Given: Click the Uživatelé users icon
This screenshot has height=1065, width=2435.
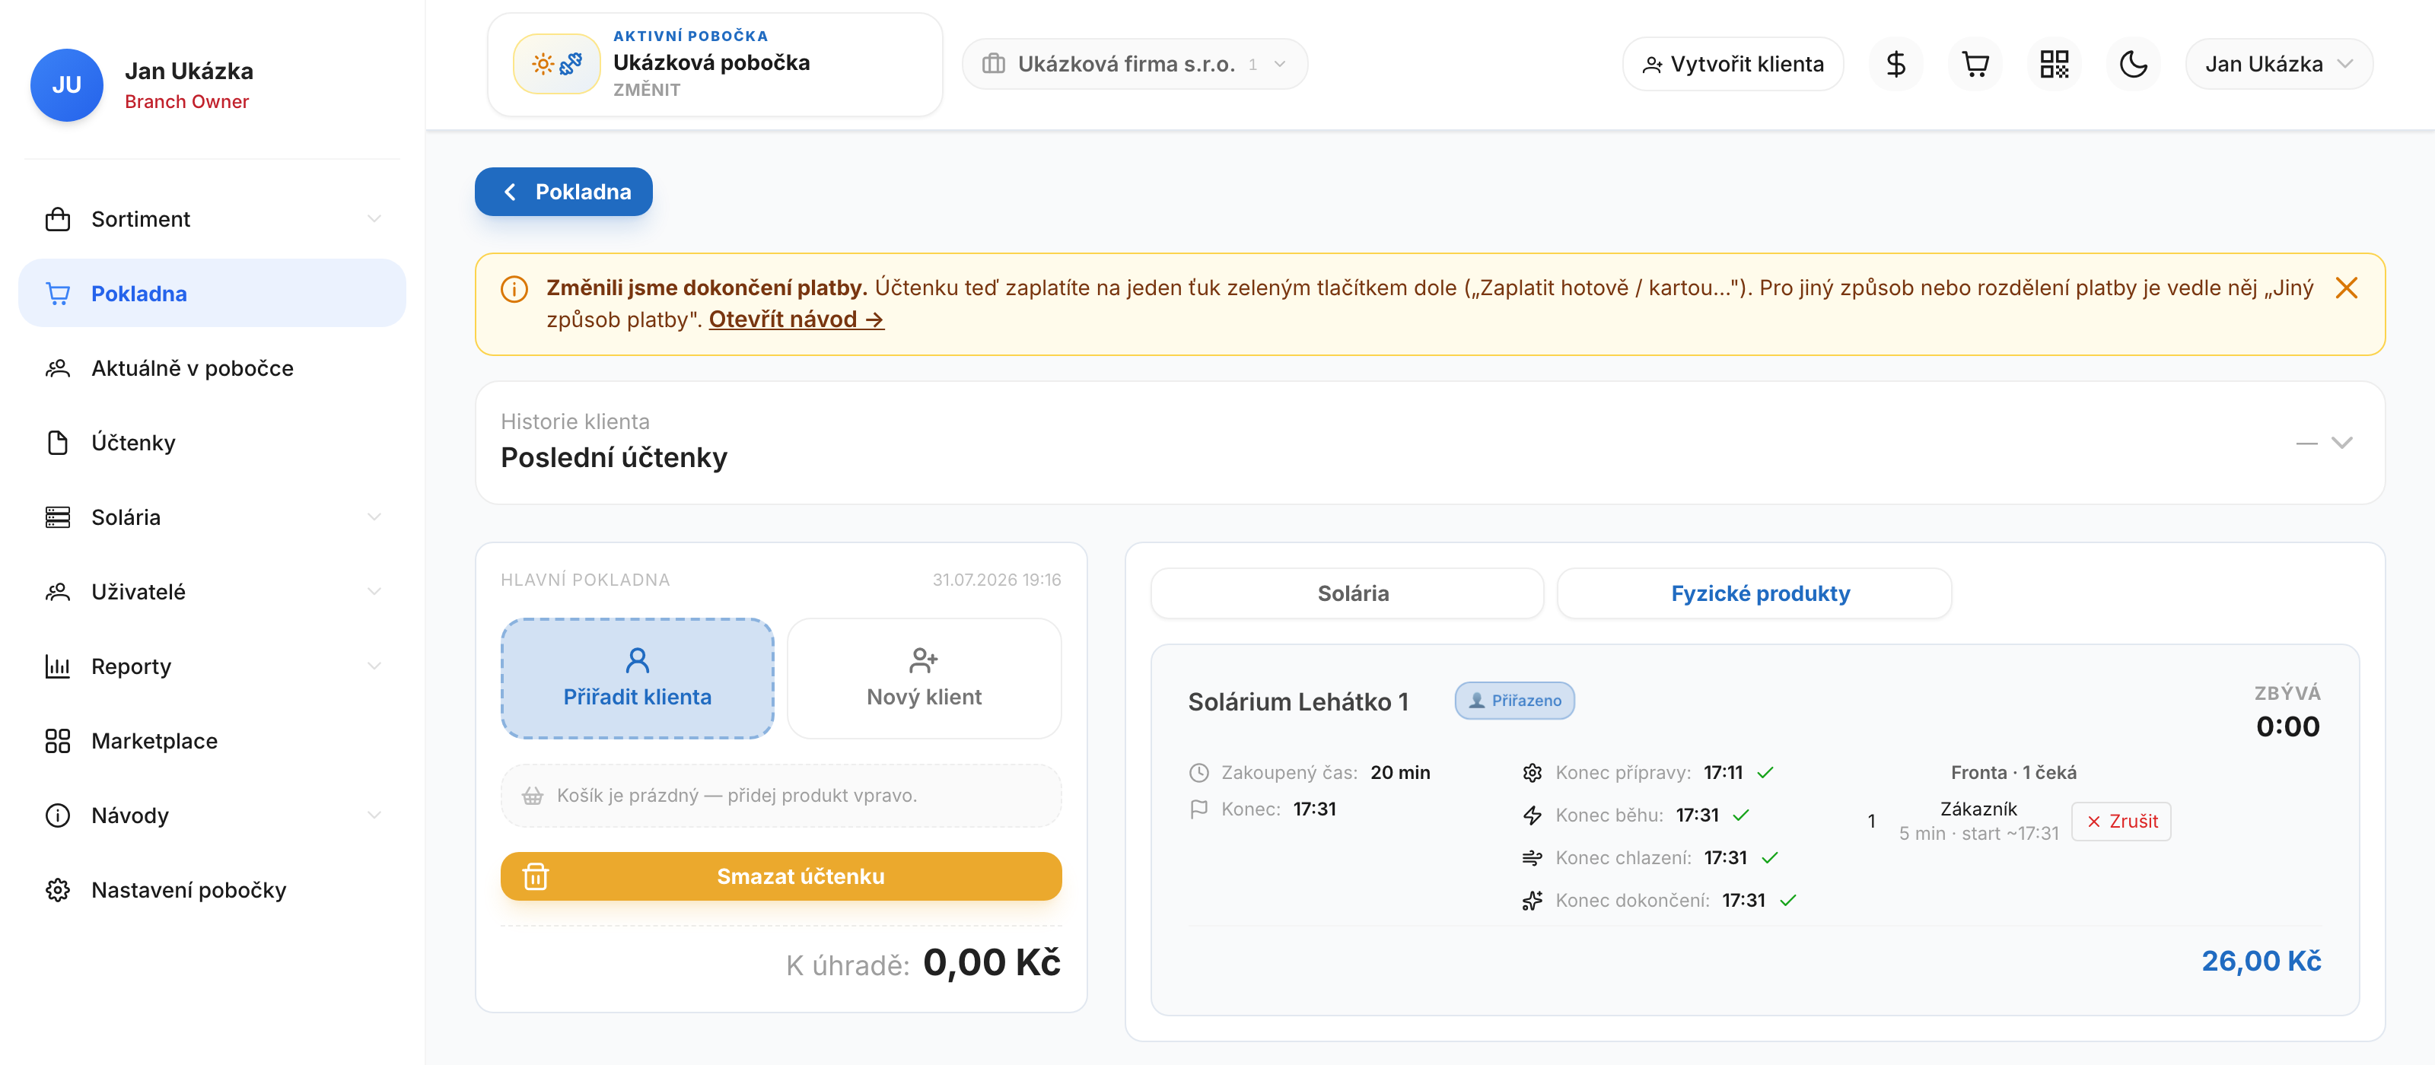Looking at the screenshot, I should coord(58,593).
